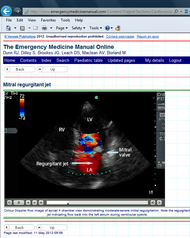This screenshot has width=190, height=238.
Task: Click the echocardiogram video frame
Action: coord(84,145)
